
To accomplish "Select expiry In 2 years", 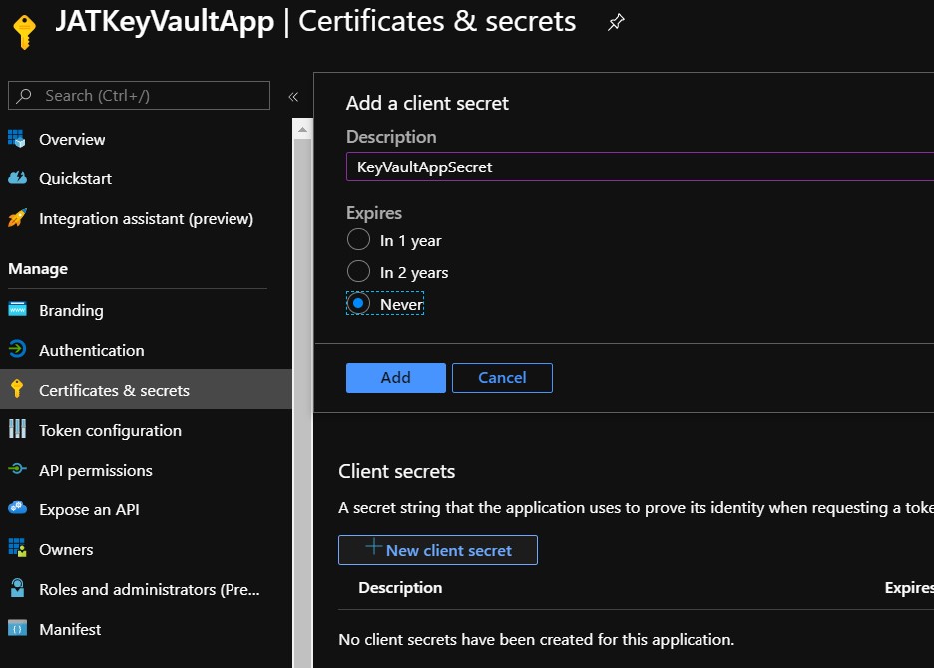I will pyautogui.click(x=358, y=271).
